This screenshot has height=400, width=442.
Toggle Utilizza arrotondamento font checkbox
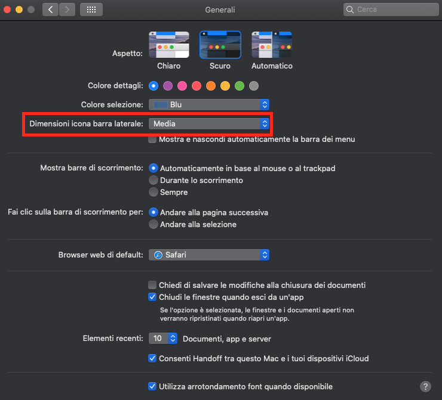[x=152, y=386]
